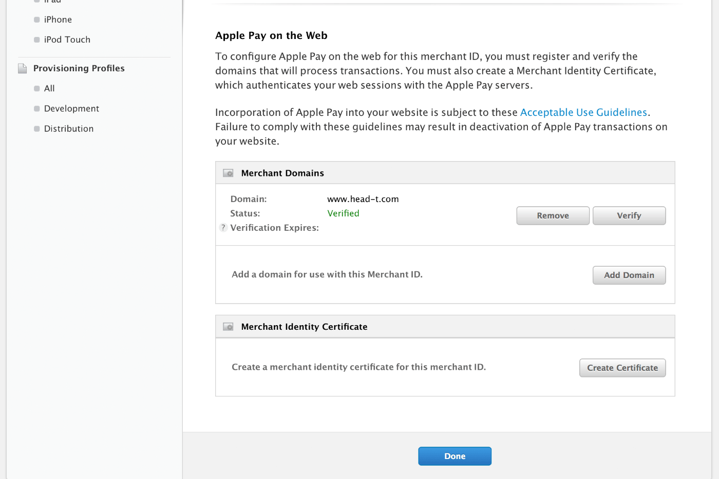
Task: Remove the www.head-t.com domain
Action: click(553, 216)
